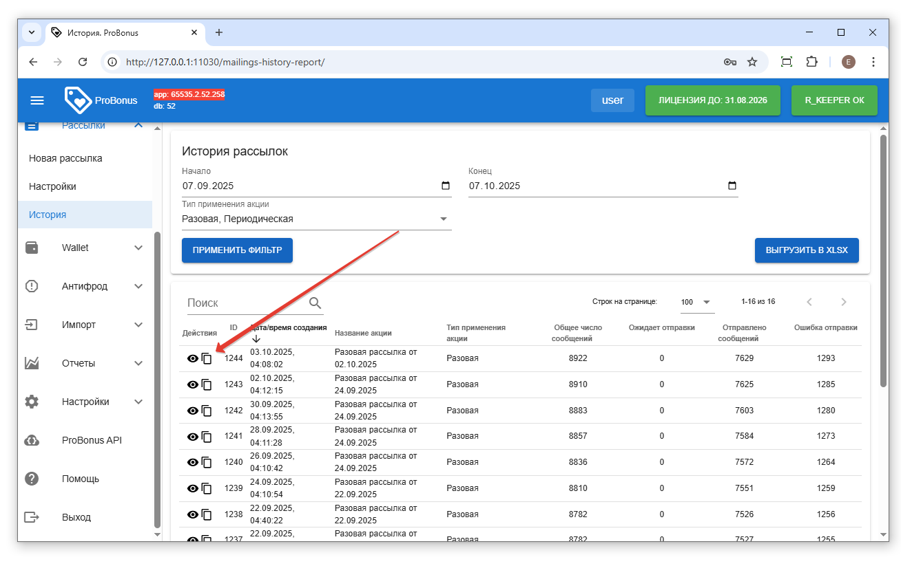Change rows per page dropdown value
This screenshot has width=901, height=566.
point(696,302)
